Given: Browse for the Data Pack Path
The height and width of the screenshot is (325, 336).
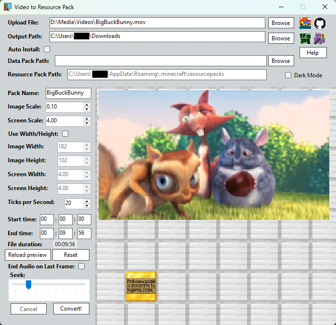Looking at the screenshot, I should pos(281,61).
